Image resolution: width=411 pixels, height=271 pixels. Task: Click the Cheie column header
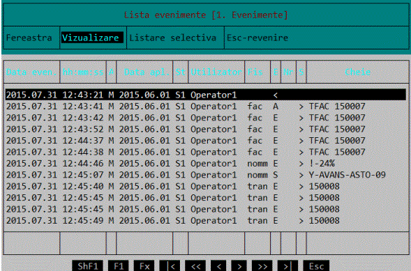357,72
